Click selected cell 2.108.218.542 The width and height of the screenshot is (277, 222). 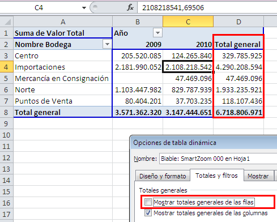(x=188, y=67)
